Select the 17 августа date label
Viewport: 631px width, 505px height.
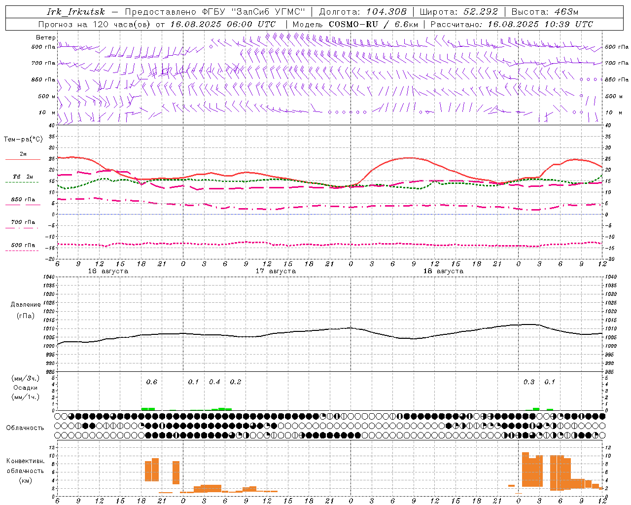click(x=276, y=271)
